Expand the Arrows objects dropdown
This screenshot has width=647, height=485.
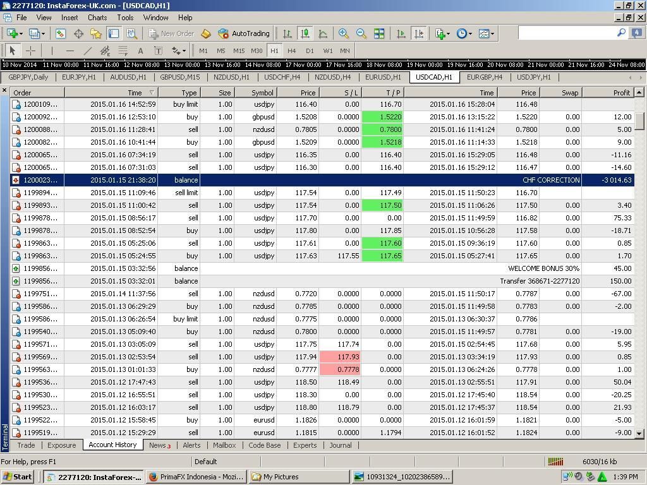click(184, 51)
